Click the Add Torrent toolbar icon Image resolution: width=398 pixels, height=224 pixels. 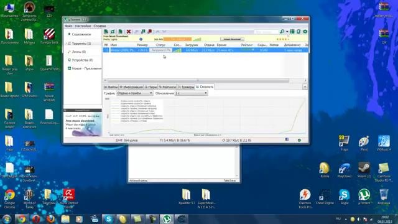tap(106, 32)
